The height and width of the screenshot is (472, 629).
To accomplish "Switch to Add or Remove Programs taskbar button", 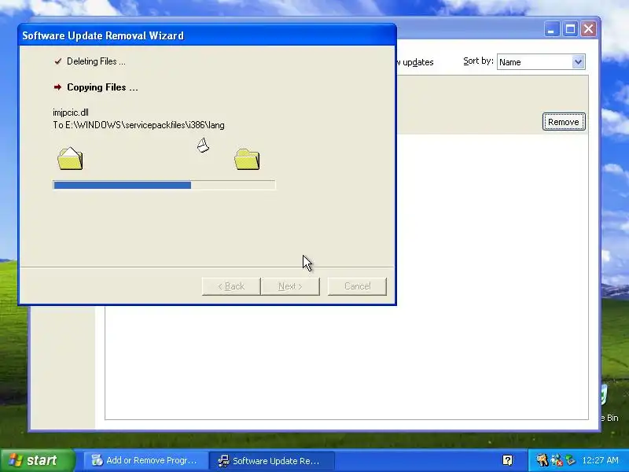I will [145, 460].
